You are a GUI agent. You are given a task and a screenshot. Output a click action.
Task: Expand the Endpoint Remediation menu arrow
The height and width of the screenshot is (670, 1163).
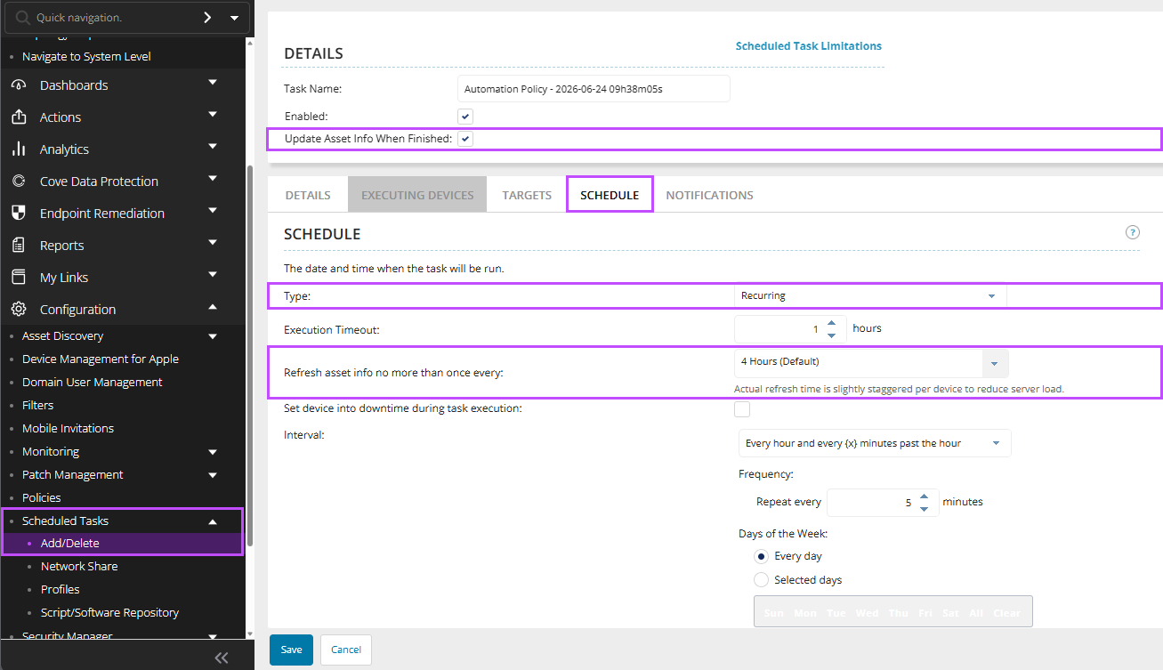213,211
